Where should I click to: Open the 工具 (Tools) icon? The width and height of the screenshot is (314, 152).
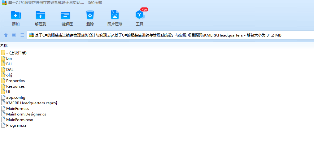(140, 15)
